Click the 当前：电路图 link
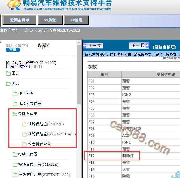 tap(18, 66)
